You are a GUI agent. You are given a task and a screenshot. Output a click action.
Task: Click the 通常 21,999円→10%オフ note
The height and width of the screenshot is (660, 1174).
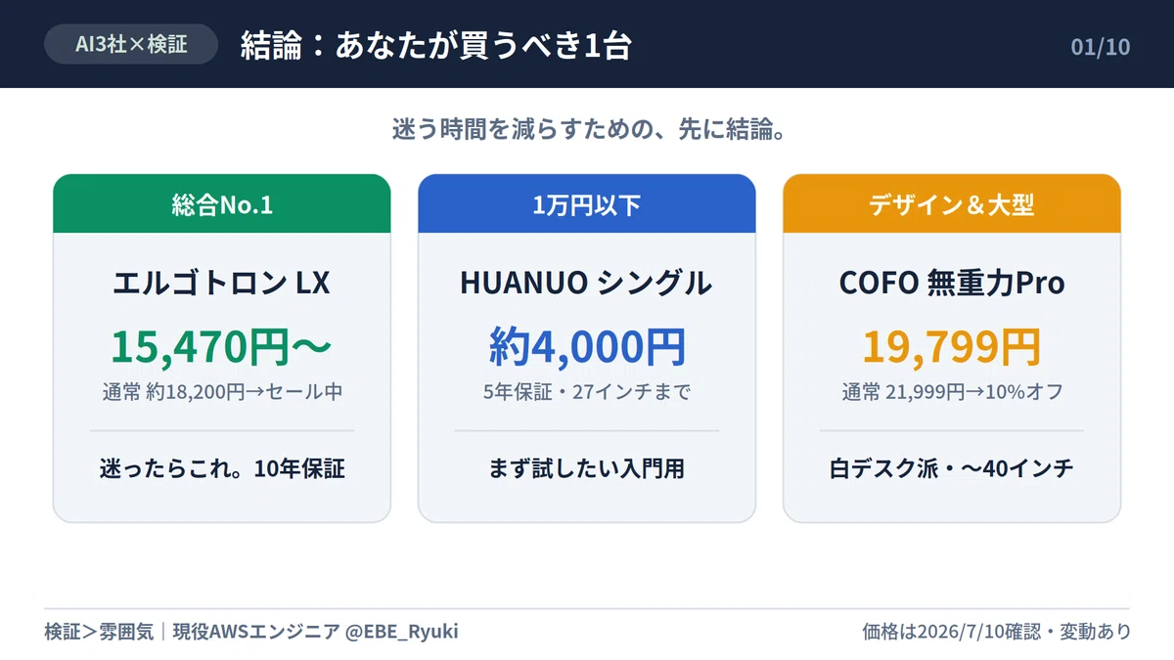point(952,392)
